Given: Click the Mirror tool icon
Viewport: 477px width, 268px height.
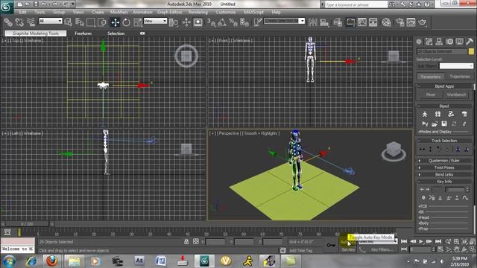Looking at the screenshot, I should (312, 22).
